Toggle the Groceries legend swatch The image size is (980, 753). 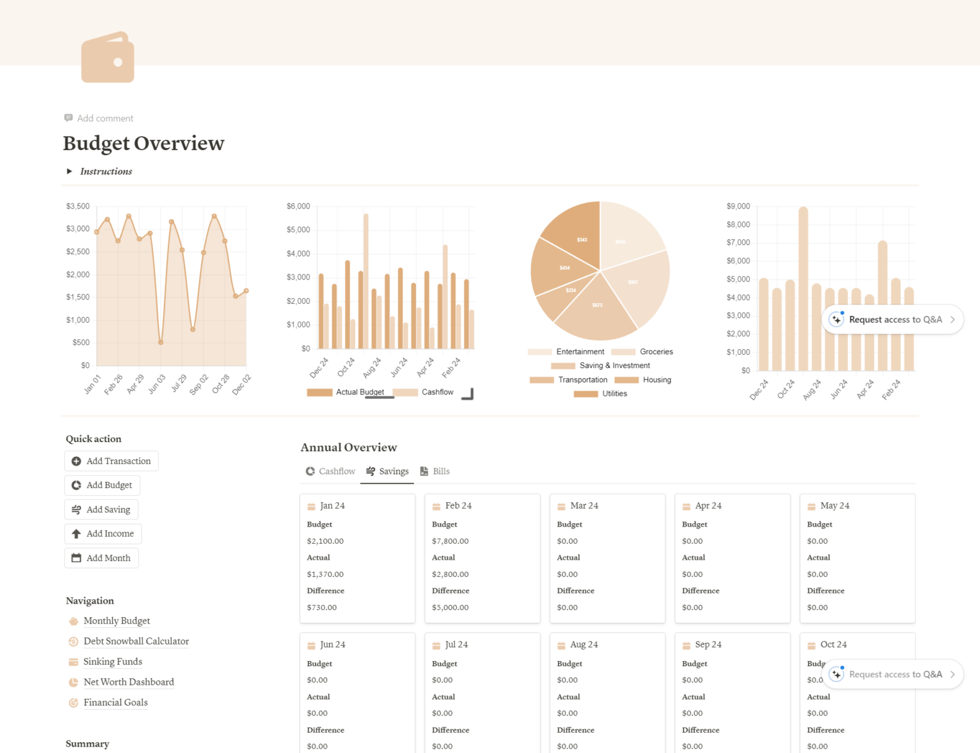click(x=623, y=352)
